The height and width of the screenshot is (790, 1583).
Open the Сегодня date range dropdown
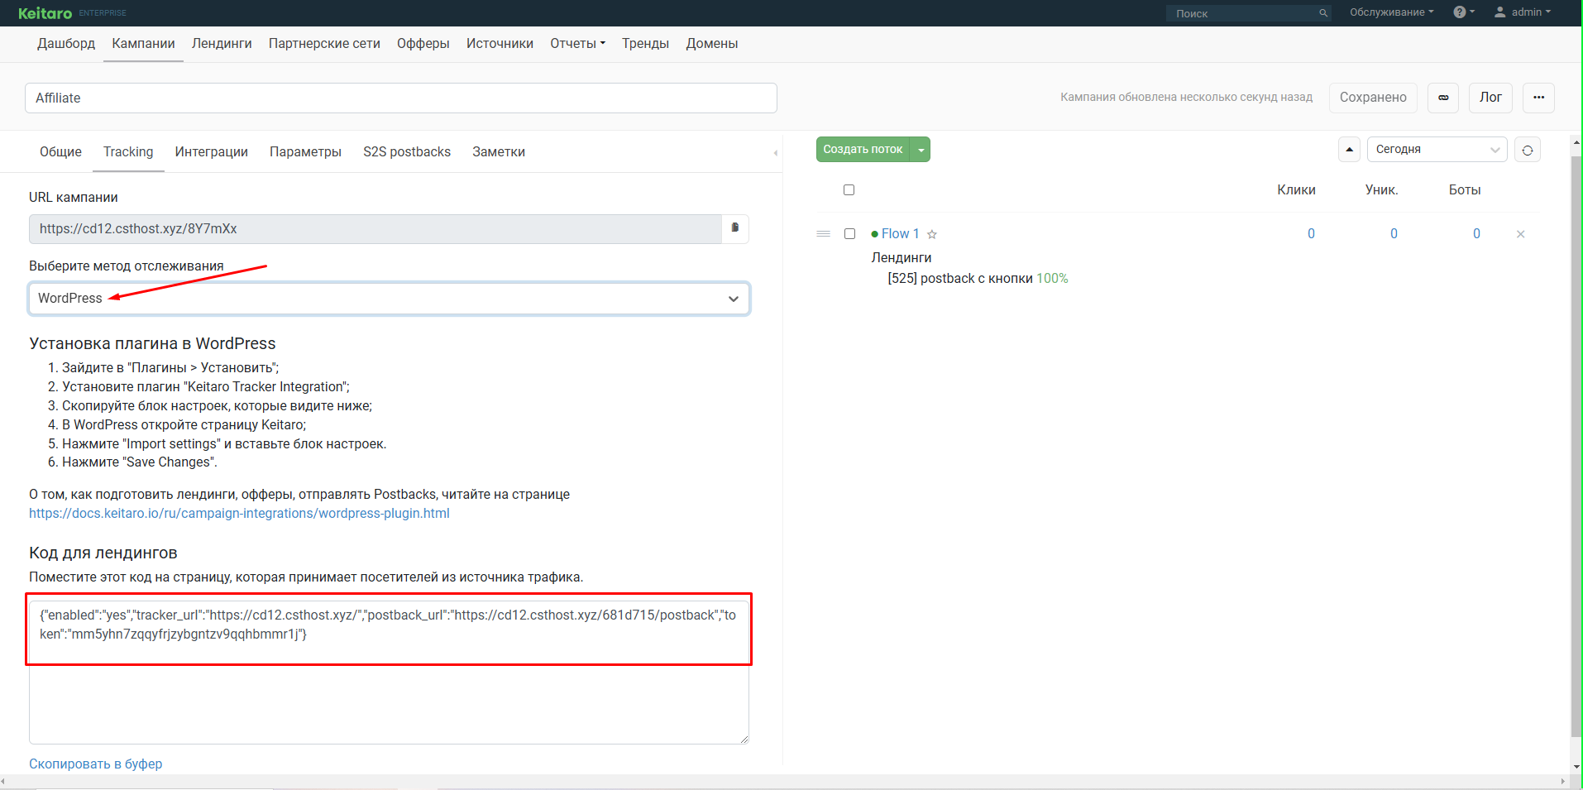pyautogui.click(x=1437, y=150)
